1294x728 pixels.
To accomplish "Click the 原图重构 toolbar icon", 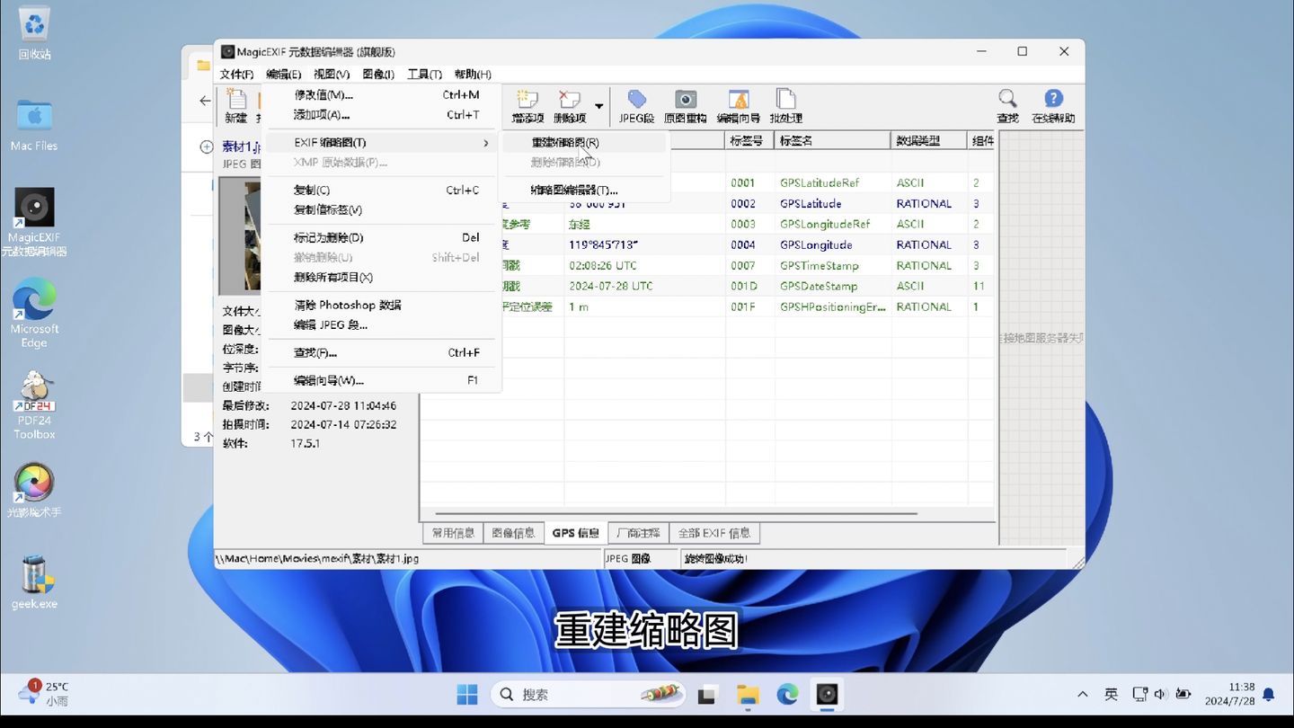I will (686, 106).
